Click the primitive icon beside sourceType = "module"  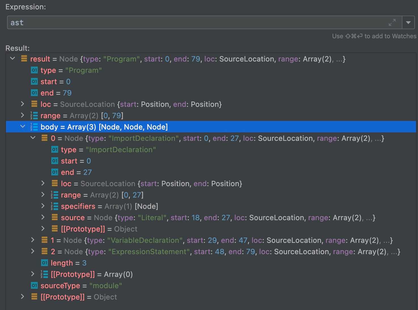click(x=34, y=285)
